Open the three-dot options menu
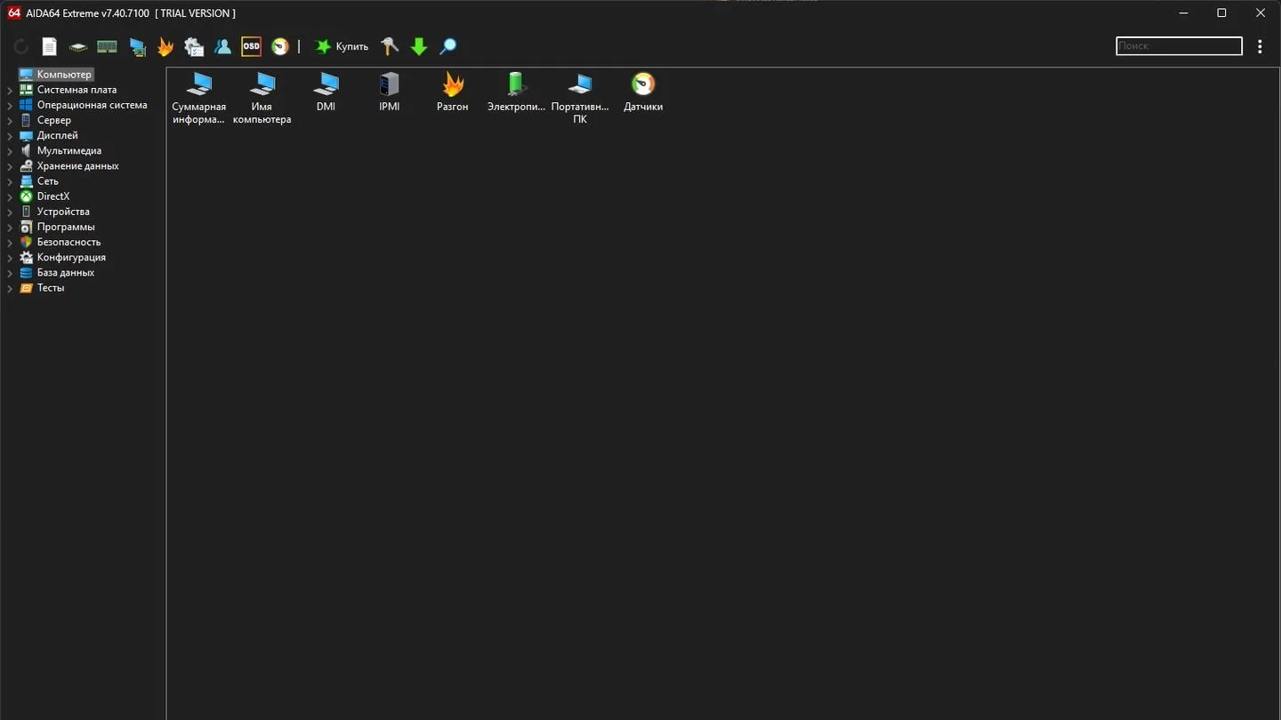This screenshot has height=720, width=1281. coord(1260,46)
